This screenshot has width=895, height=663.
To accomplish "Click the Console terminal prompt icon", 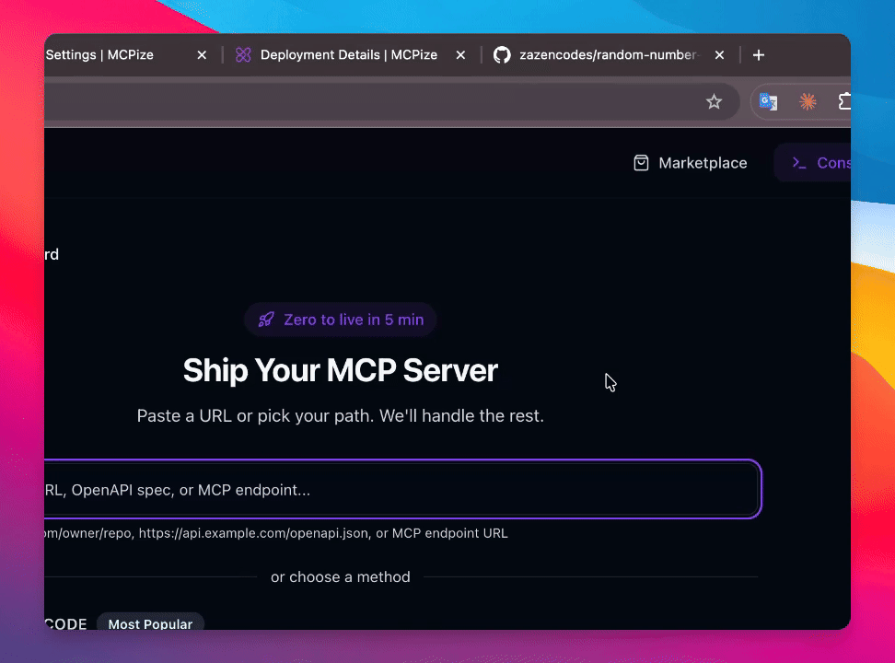I will (798, 163).
